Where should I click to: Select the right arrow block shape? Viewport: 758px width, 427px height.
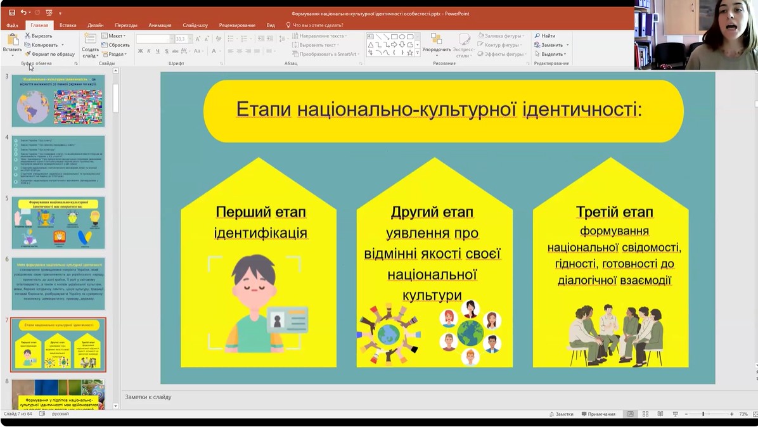click(394, 44)
